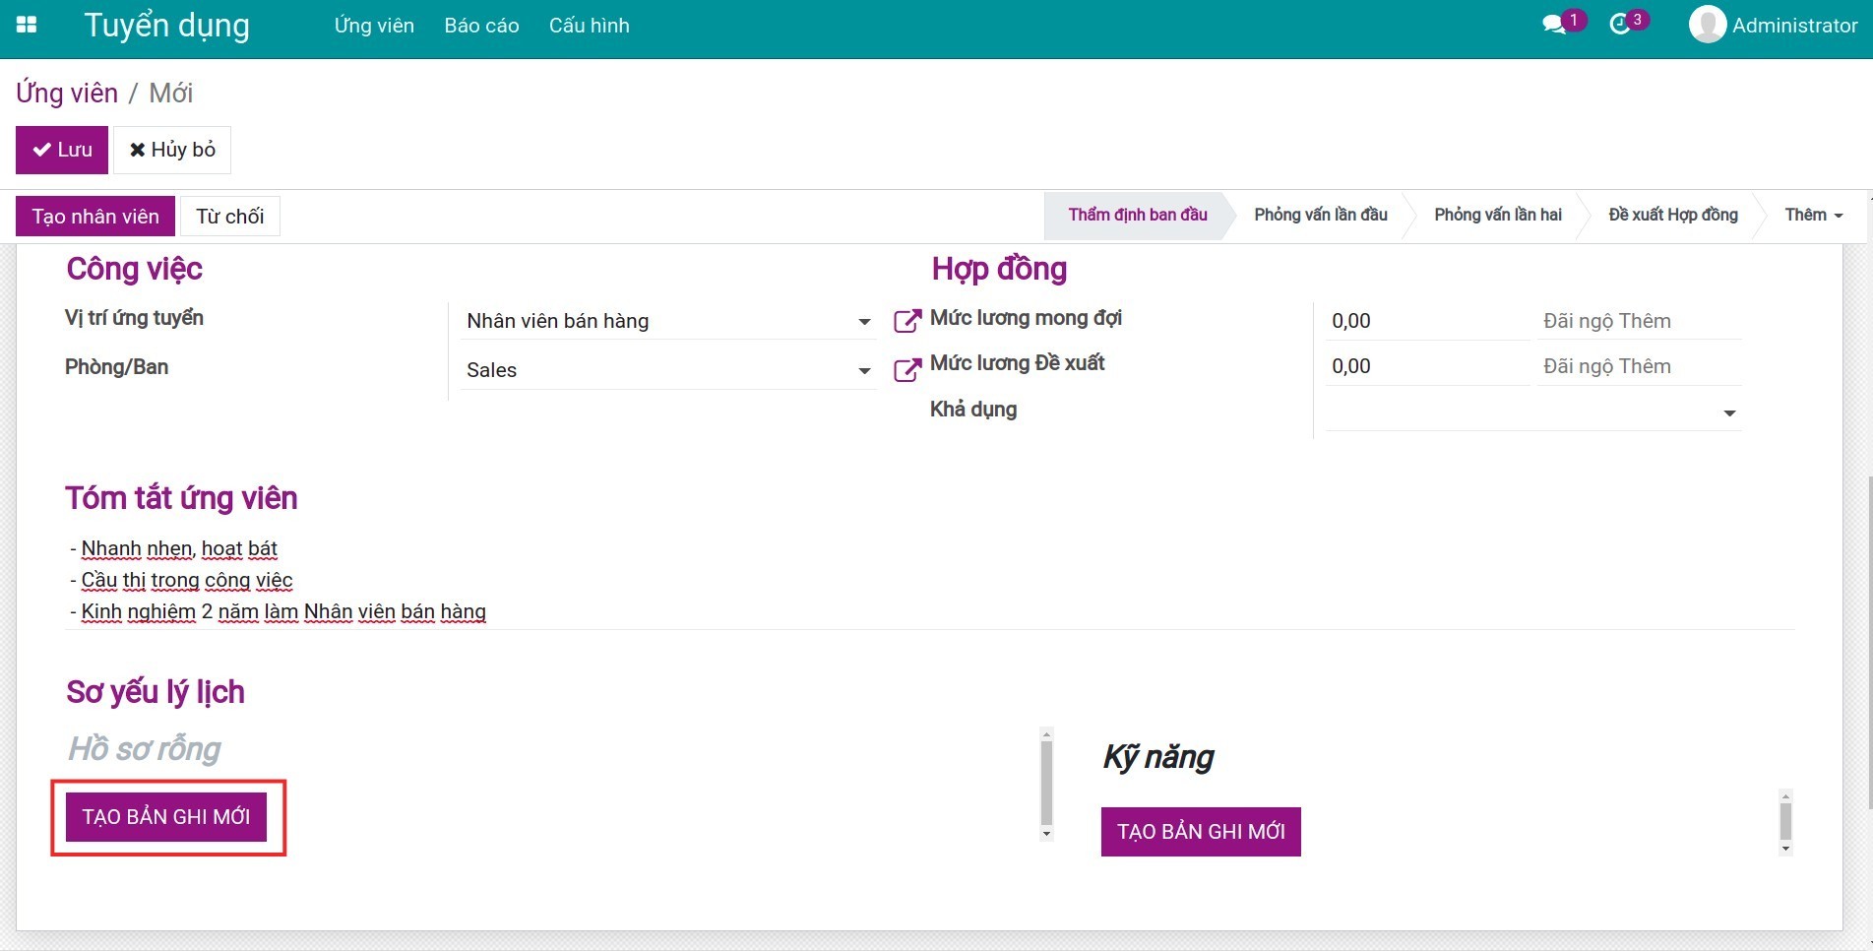Click Tạo bản ghi mới under Kỹ năng
The image size is (1873, 951).
(1200, 832)
